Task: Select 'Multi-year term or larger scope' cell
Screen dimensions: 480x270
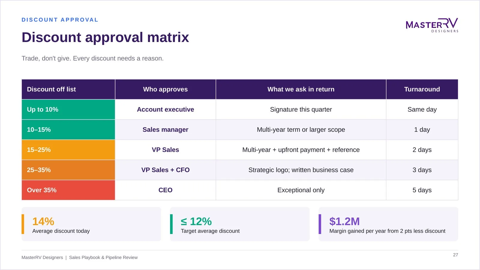Action: click(x=301, y=130)
